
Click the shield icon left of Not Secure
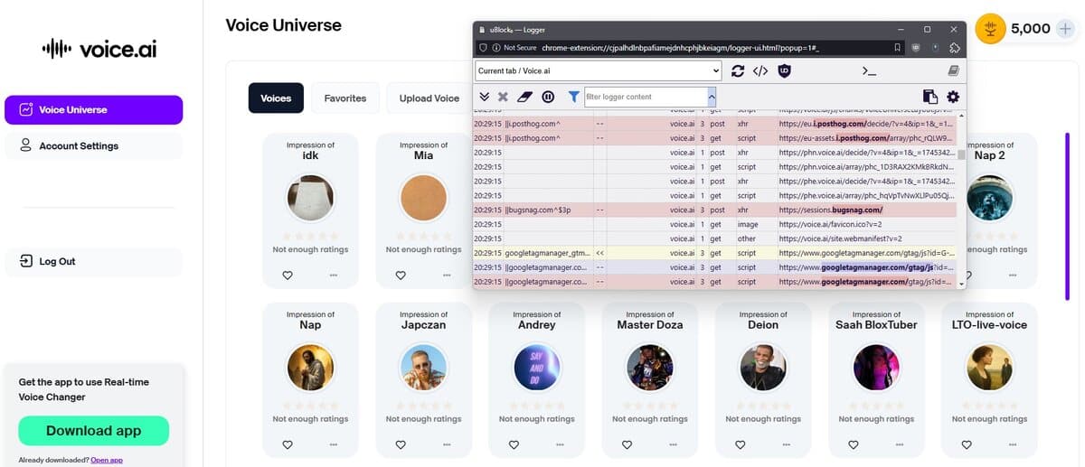[484, 48]
